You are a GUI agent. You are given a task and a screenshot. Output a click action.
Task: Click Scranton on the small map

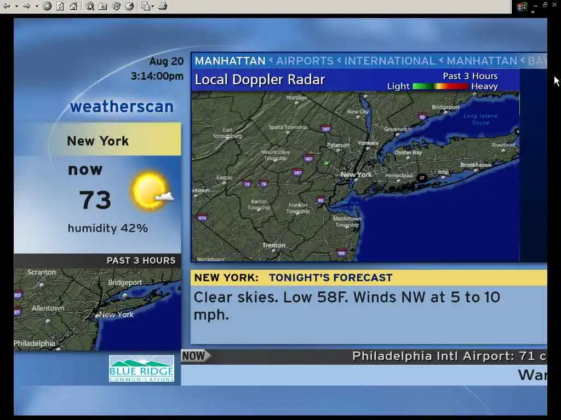42,272
